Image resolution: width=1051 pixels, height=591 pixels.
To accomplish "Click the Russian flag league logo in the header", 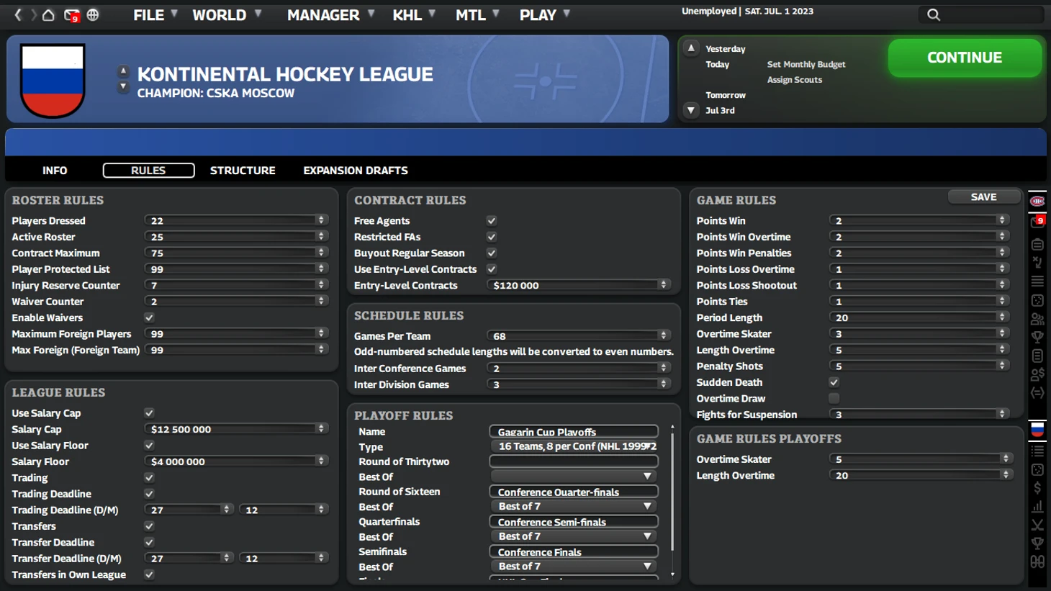I will coord(53,80).
